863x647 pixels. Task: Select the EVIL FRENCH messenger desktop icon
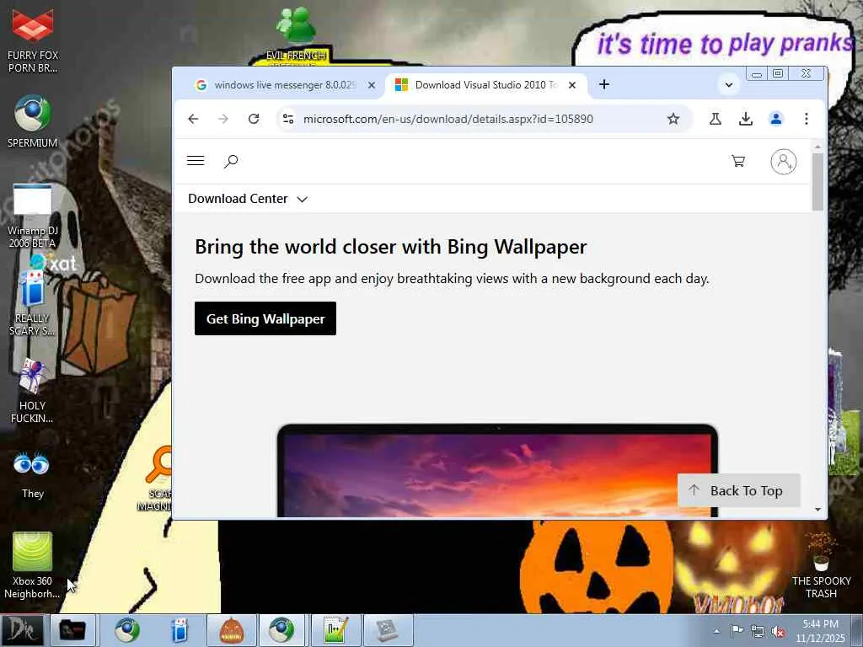coord(296,35)
